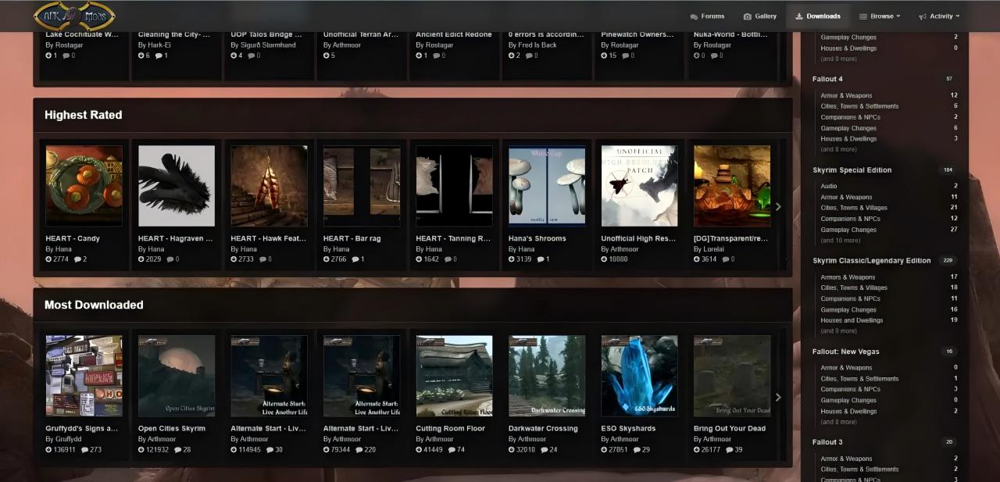Screen dimensions: 1000x482
Task: Click next arrow in Most Downloaded carousel
Action: tap(778, 397)
